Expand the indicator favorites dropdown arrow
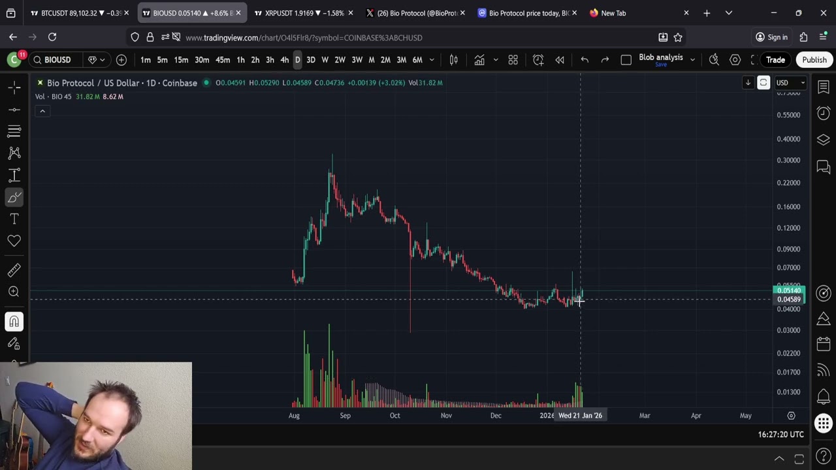 pos(495,60)
